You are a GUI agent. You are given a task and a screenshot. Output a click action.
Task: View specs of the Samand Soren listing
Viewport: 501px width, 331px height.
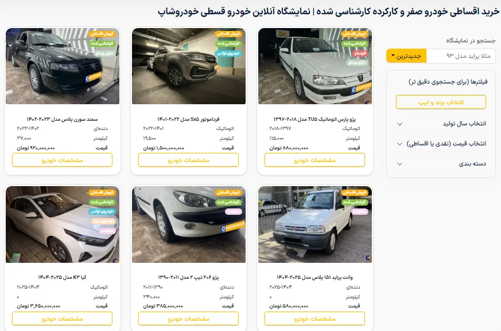pyautogui.click(x=63, y=160)
